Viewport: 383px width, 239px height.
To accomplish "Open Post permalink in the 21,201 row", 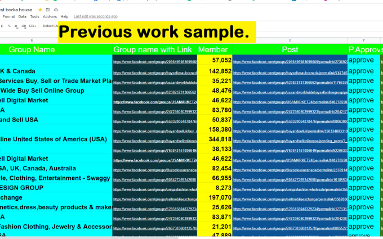I will click(x=290, y=228).
